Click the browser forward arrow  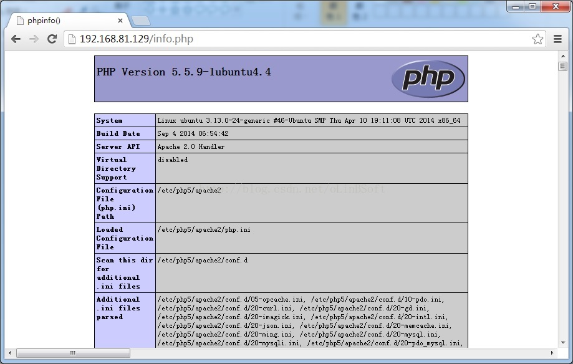pos(34,39)
